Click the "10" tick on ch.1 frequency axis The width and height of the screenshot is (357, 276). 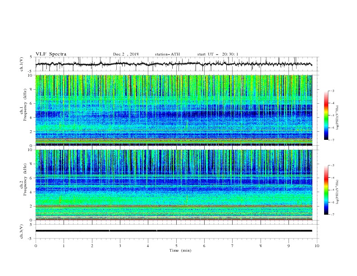[31, 75]
